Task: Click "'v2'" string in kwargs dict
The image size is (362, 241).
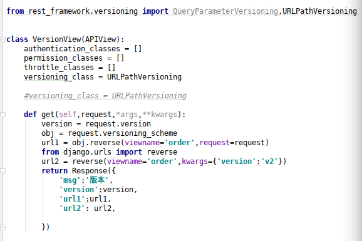Action: (269, 162)
